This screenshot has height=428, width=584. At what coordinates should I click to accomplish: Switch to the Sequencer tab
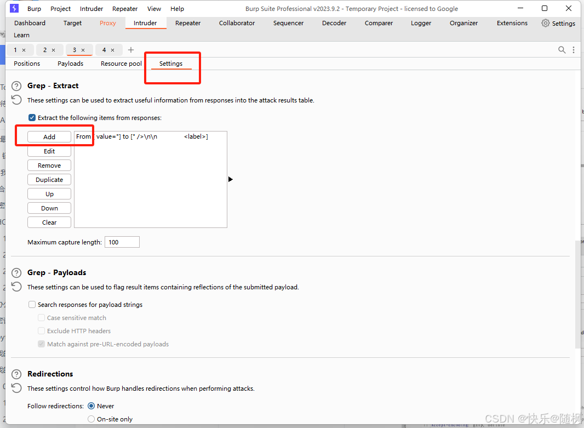tap(288, 23)
